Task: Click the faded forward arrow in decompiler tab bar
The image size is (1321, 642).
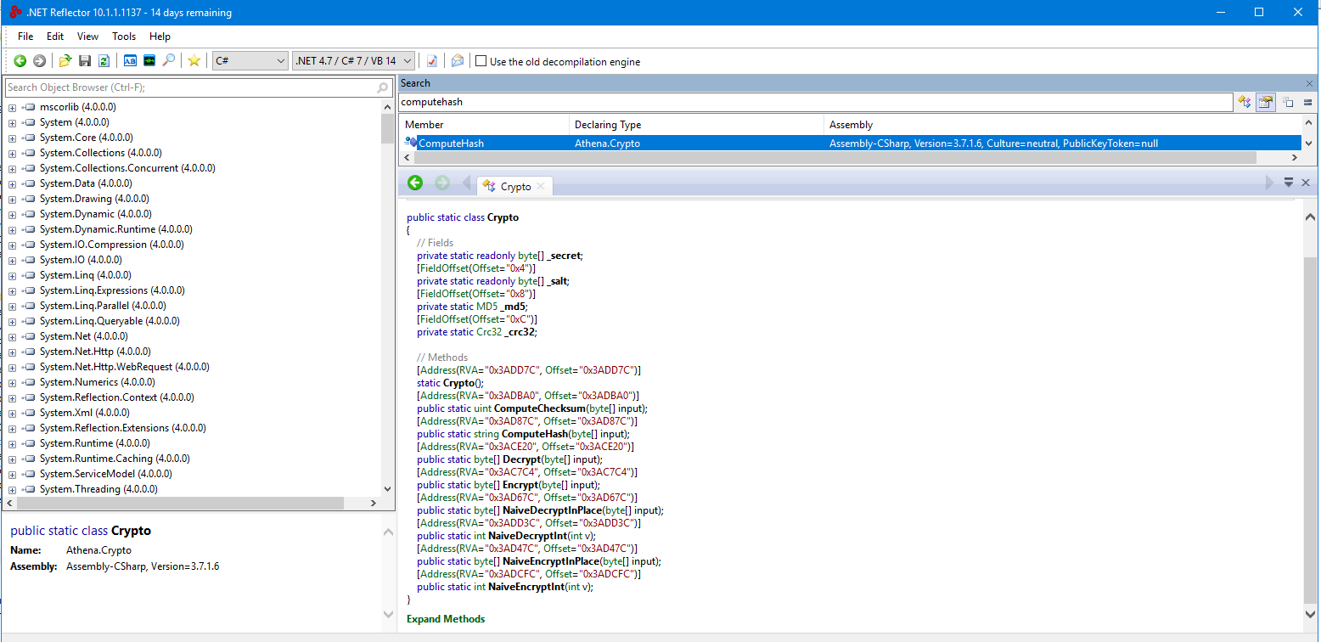Action: [441, 183]
